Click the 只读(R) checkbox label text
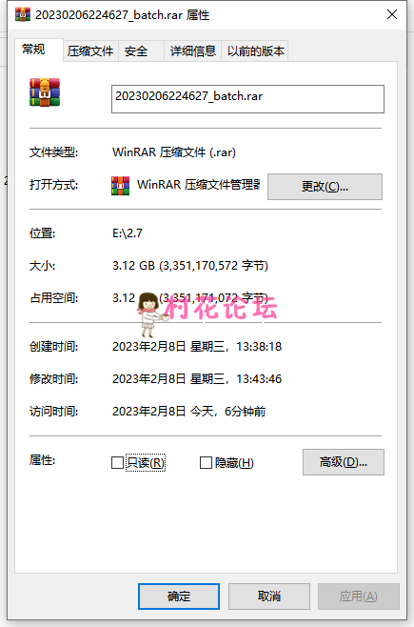This screenshot has width=414, height=627. coord(146,463)
